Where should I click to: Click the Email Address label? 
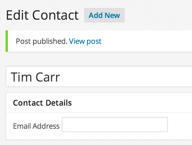pos(36,126)
